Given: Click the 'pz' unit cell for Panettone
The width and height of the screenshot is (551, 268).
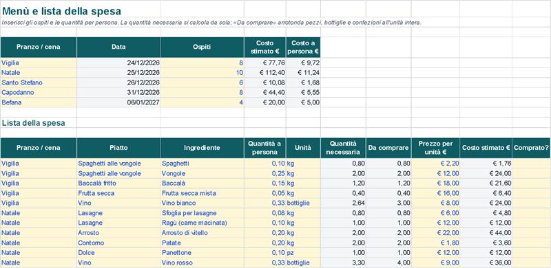Looking at the screenshot, I should coord(303,253).
